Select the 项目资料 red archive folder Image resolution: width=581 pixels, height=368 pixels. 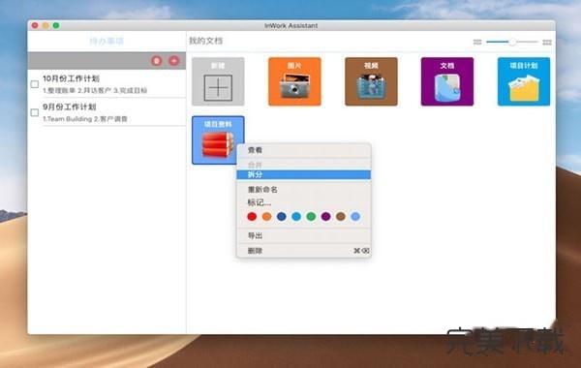coord(218,140)
